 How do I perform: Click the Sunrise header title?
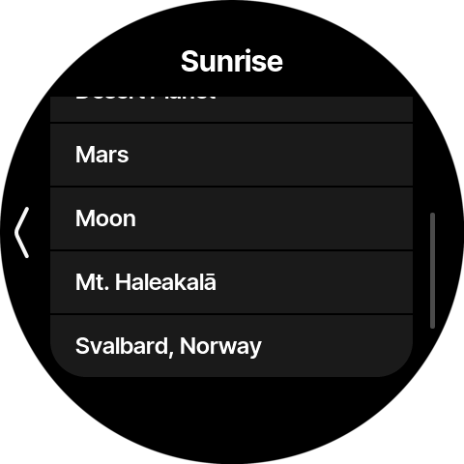tap(232, 61)
